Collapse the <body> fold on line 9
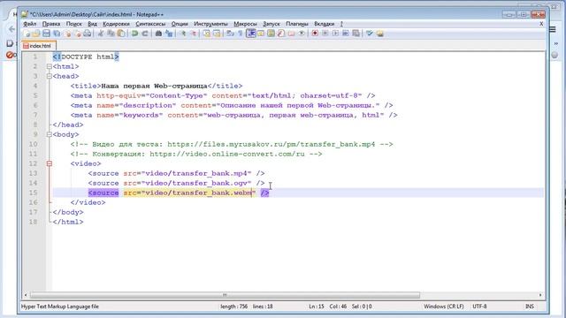Screen dimensions: 566x318 point(50,134)
